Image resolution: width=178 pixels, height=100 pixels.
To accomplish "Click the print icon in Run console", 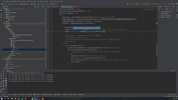I will pyautogui.click(x=6, y=83).
